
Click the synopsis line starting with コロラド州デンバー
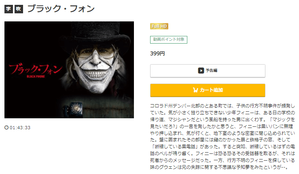[223, 106]
